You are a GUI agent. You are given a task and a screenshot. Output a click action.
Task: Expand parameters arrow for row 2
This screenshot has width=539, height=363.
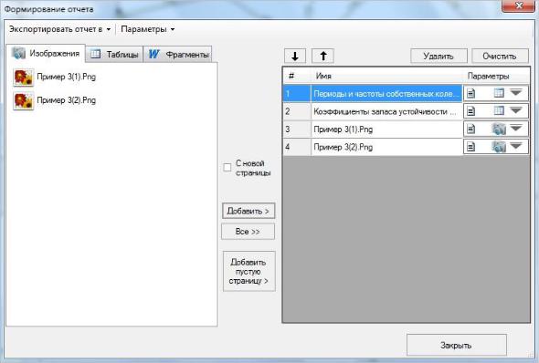point(516,110)
